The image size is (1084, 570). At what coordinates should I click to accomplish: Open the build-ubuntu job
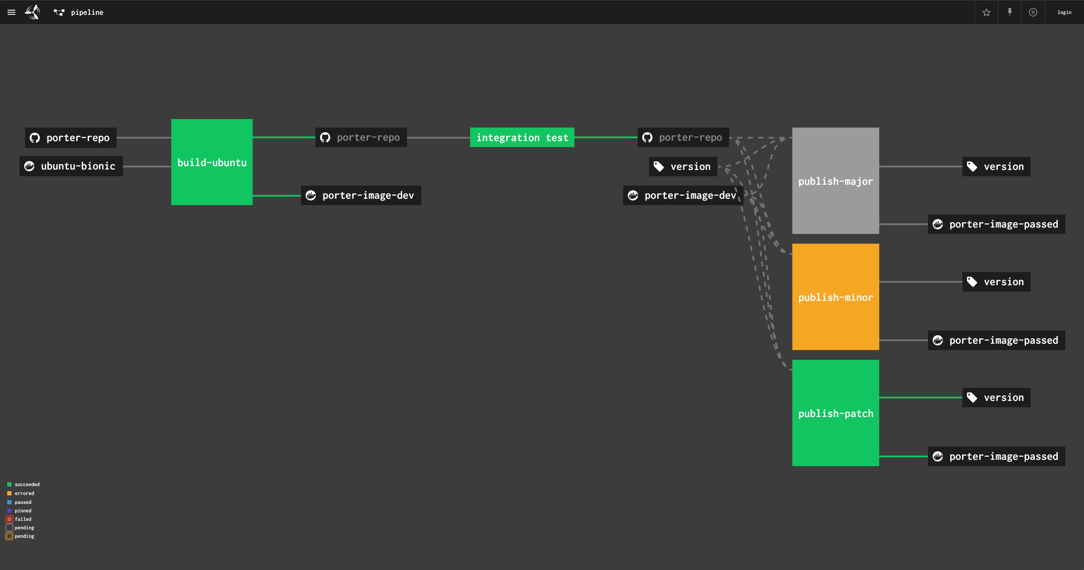pos(212,162)
